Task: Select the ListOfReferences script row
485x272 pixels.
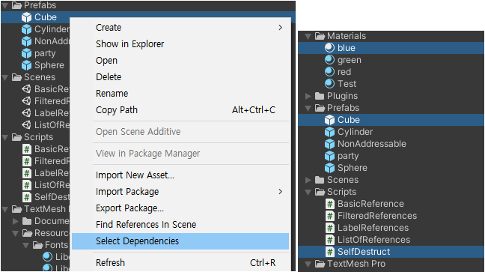Action: click(391, 240)
